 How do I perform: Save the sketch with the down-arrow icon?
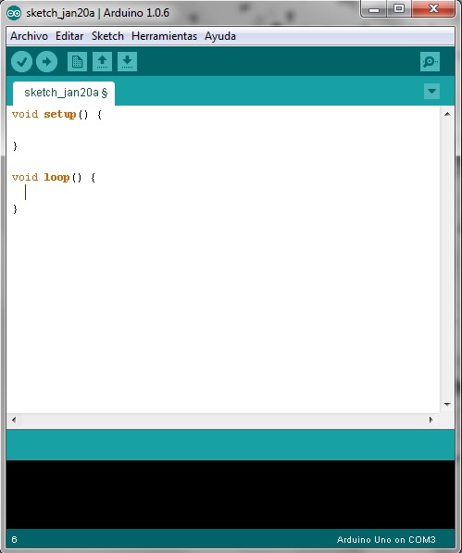pyautogui.click(x=127, y=62)
